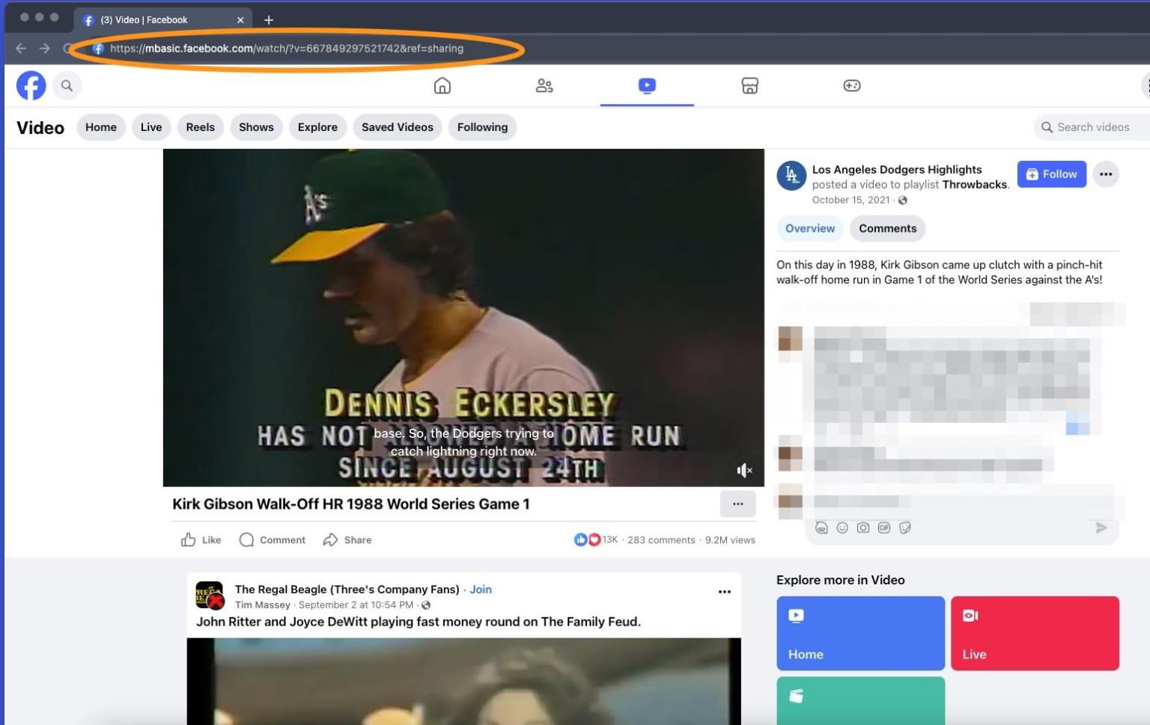Join The Regal Beagle group
Screen dimensions: 1150x725
481,590
